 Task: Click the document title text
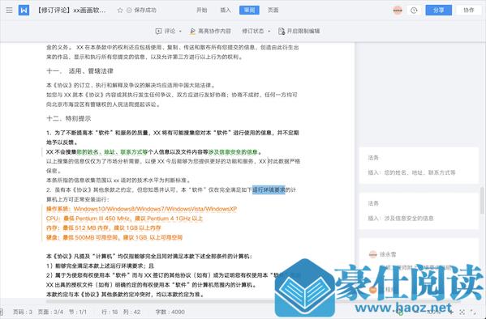(71, 11)
